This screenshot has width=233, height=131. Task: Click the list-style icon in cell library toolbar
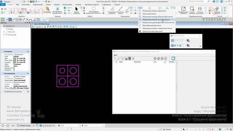click(x=130, y=59)
